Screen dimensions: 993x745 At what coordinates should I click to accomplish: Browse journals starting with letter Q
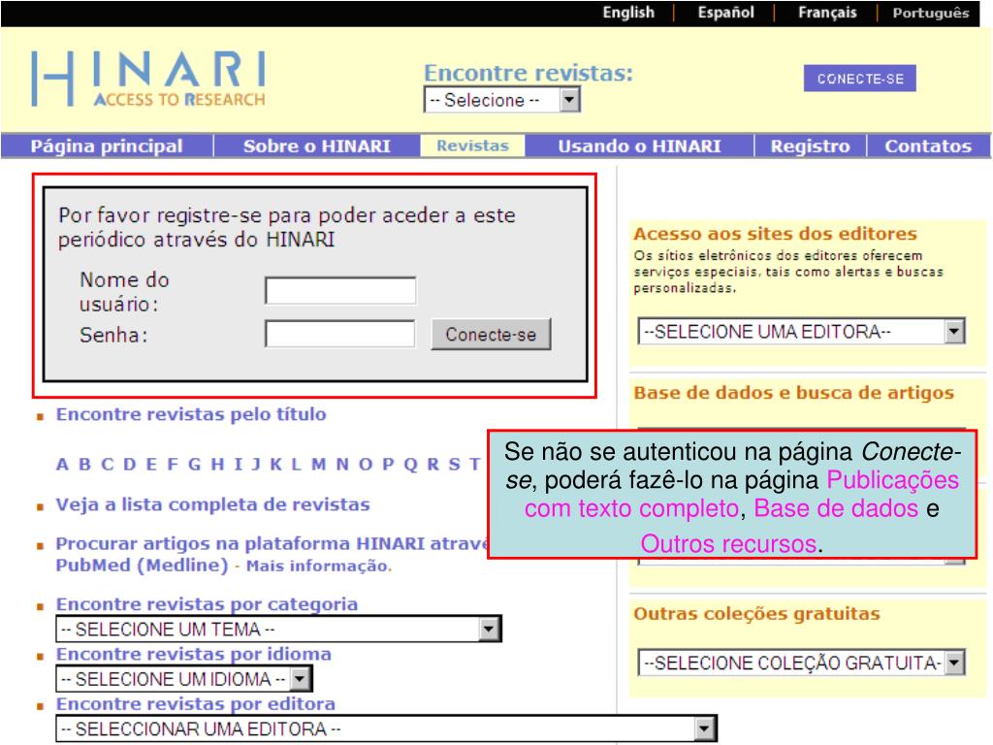[410, 465]
